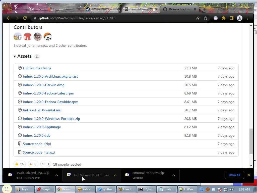Image resolution: width=257 pixels, height=193 pixels.
Task: Open the Chrome profile avatar
Action: point(240,18)
